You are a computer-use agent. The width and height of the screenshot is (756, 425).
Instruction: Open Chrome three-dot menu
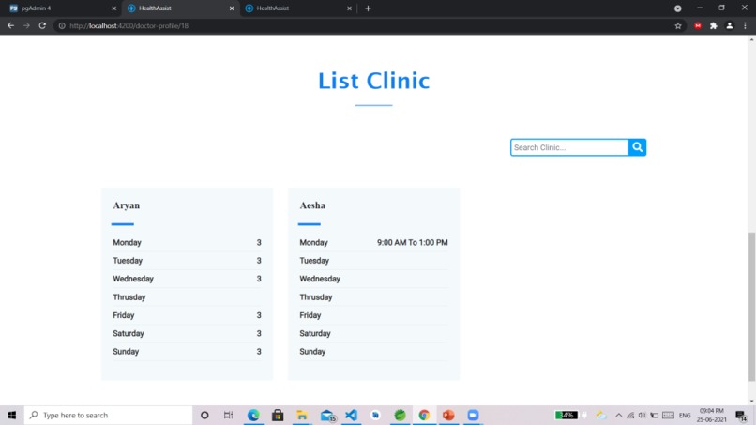coord(745,26)
